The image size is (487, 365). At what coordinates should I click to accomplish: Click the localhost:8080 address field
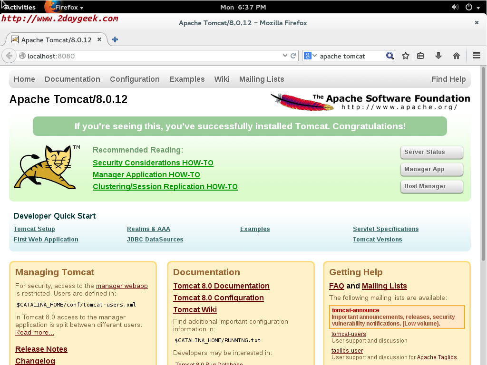pyautogui.click(x=152, y=56)
